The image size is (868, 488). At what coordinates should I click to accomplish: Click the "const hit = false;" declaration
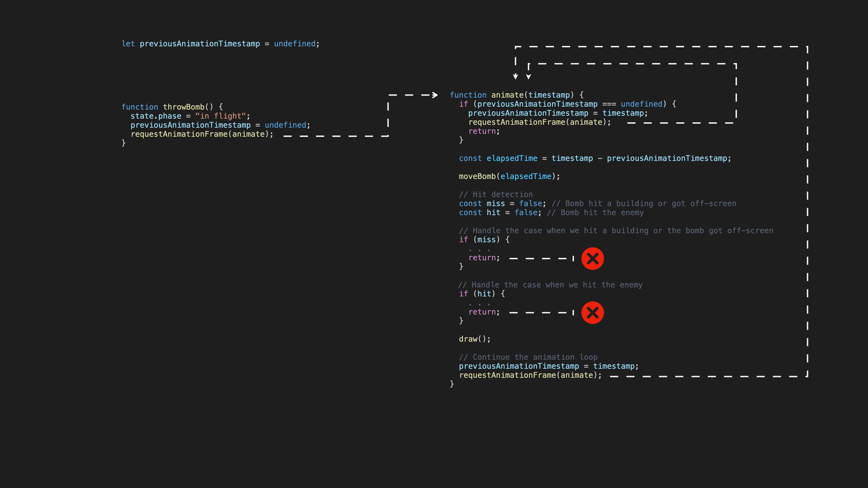[500, 213]
